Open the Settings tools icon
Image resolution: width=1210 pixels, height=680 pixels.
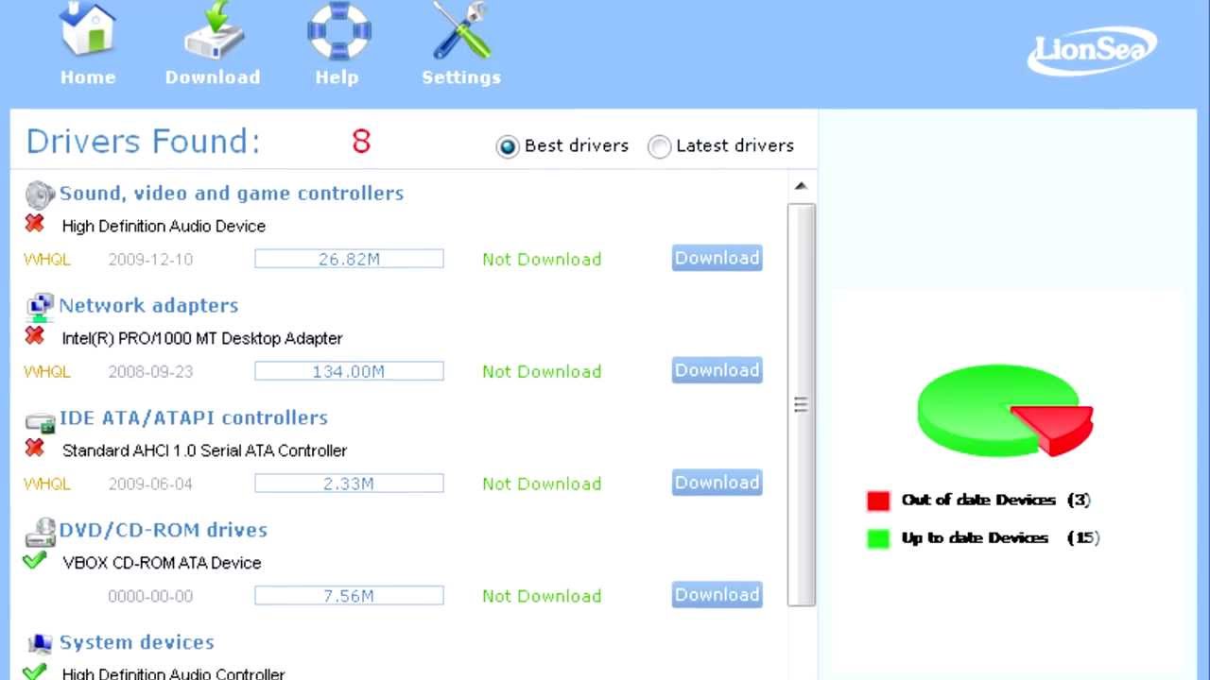461,30
